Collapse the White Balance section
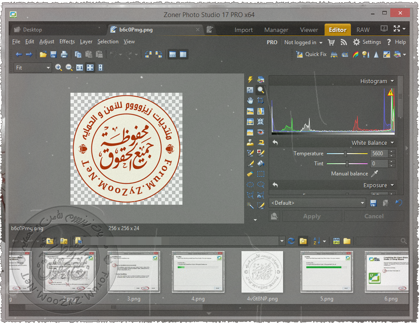 coord(392,143)
